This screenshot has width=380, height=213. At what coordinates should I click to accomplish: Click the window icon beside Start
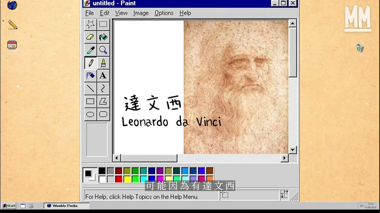(x=23, y=206)
